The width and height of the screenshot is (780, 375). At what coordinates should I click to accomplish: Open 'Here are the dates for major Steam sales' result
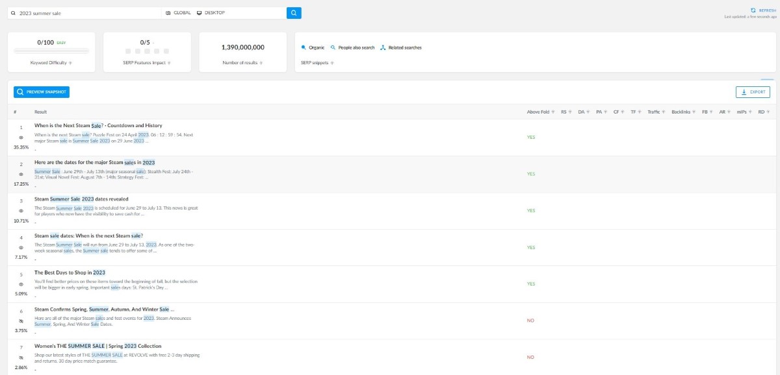[x=94, y=162]
